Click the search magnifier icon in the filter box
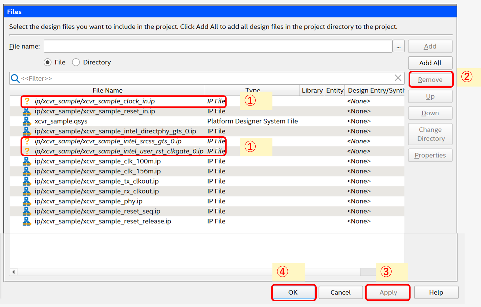This screenshot has height=307, width=481. [x=15, y=78]
